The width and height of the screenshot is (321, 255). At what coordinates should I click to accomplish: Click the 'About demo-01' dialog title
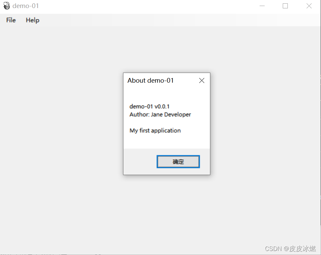tap(151, 80)
